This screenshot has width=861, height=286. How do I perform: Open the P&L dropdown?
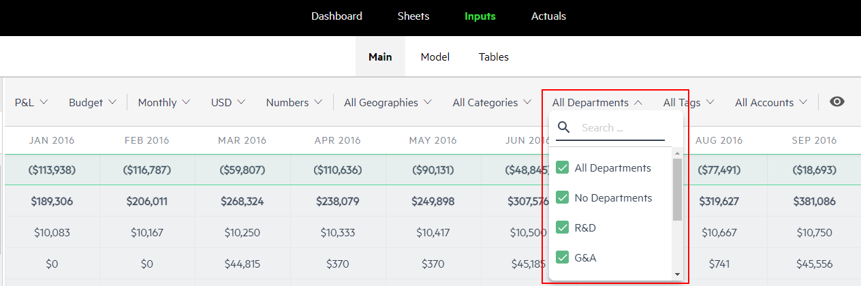(x=31, y=102)
